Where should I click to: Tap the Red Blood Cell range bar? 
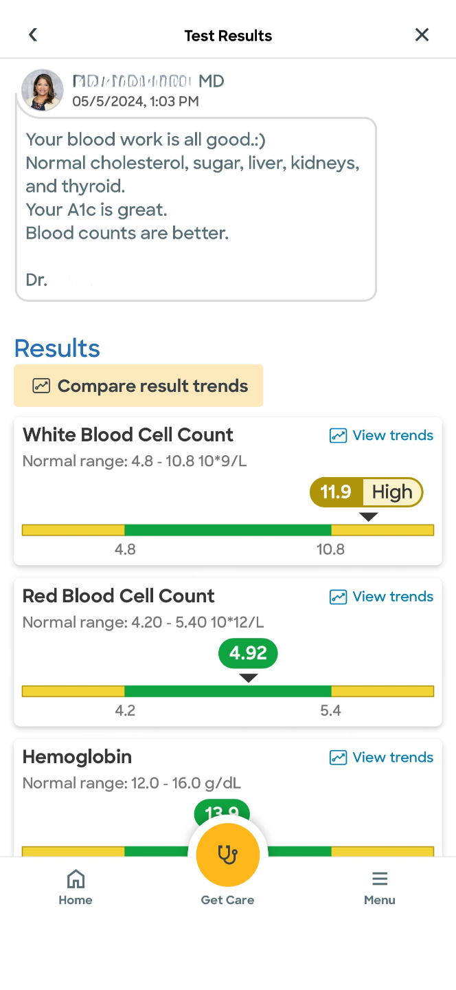click(x=227, y=691)
